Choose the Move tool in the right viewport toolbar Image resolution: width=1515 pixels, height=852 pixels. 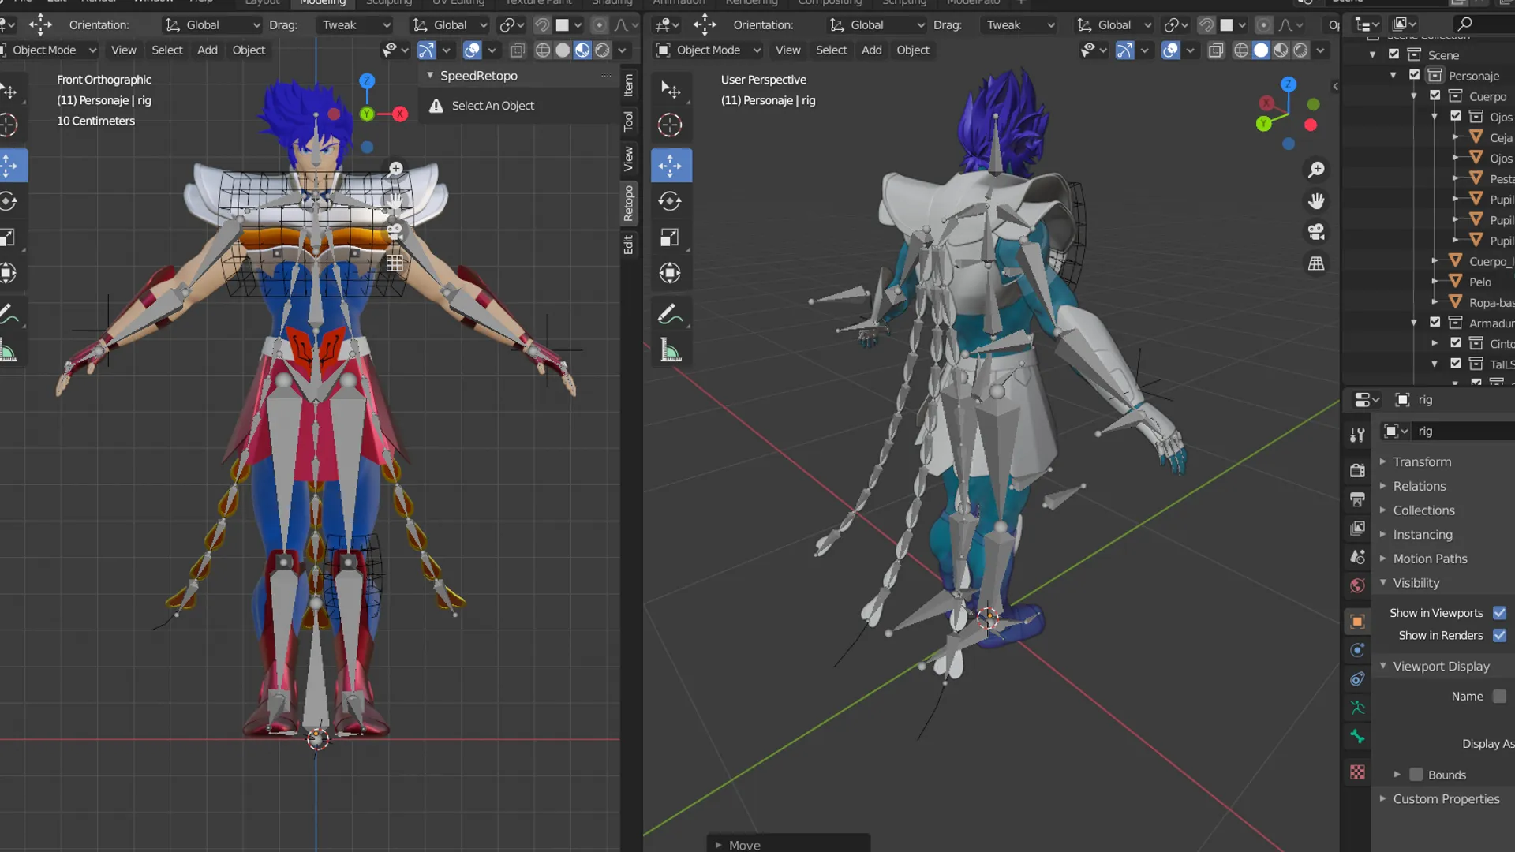coord(670,165)
